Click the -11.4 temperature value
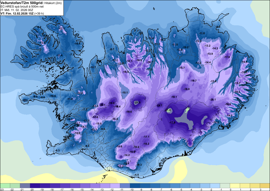Screen dimensions: 270x191 click(x=60, y=55)
